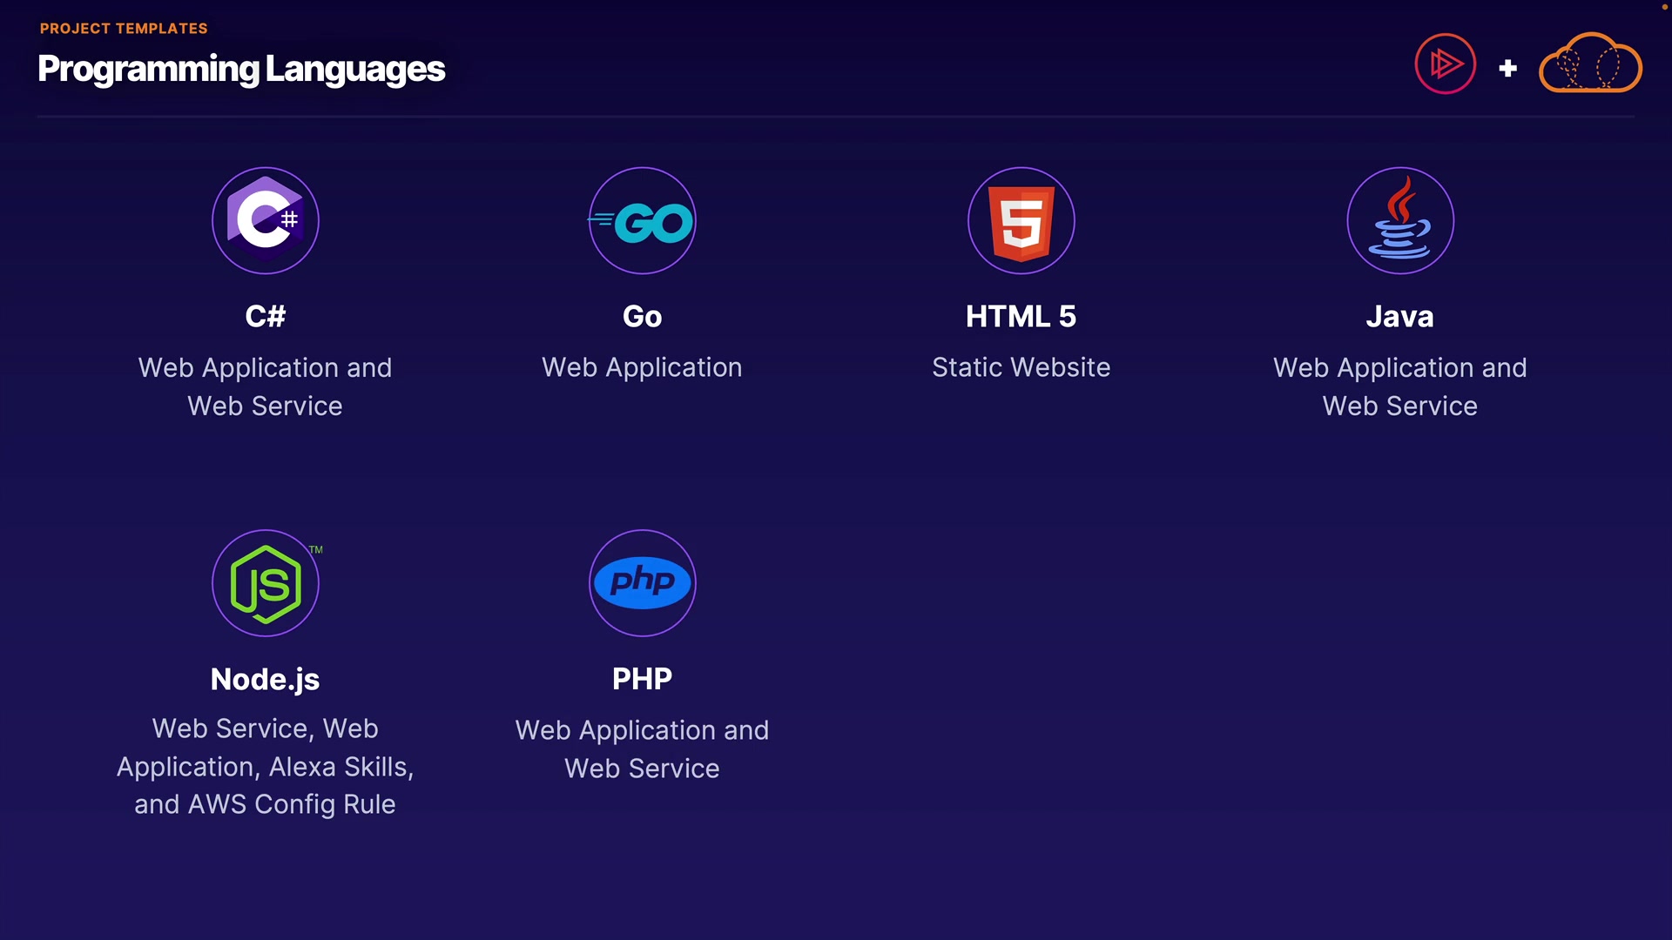This screenshot has height=940, width=1672.
Task: Select the HTML 5 title text
Action: [1021, 317]
